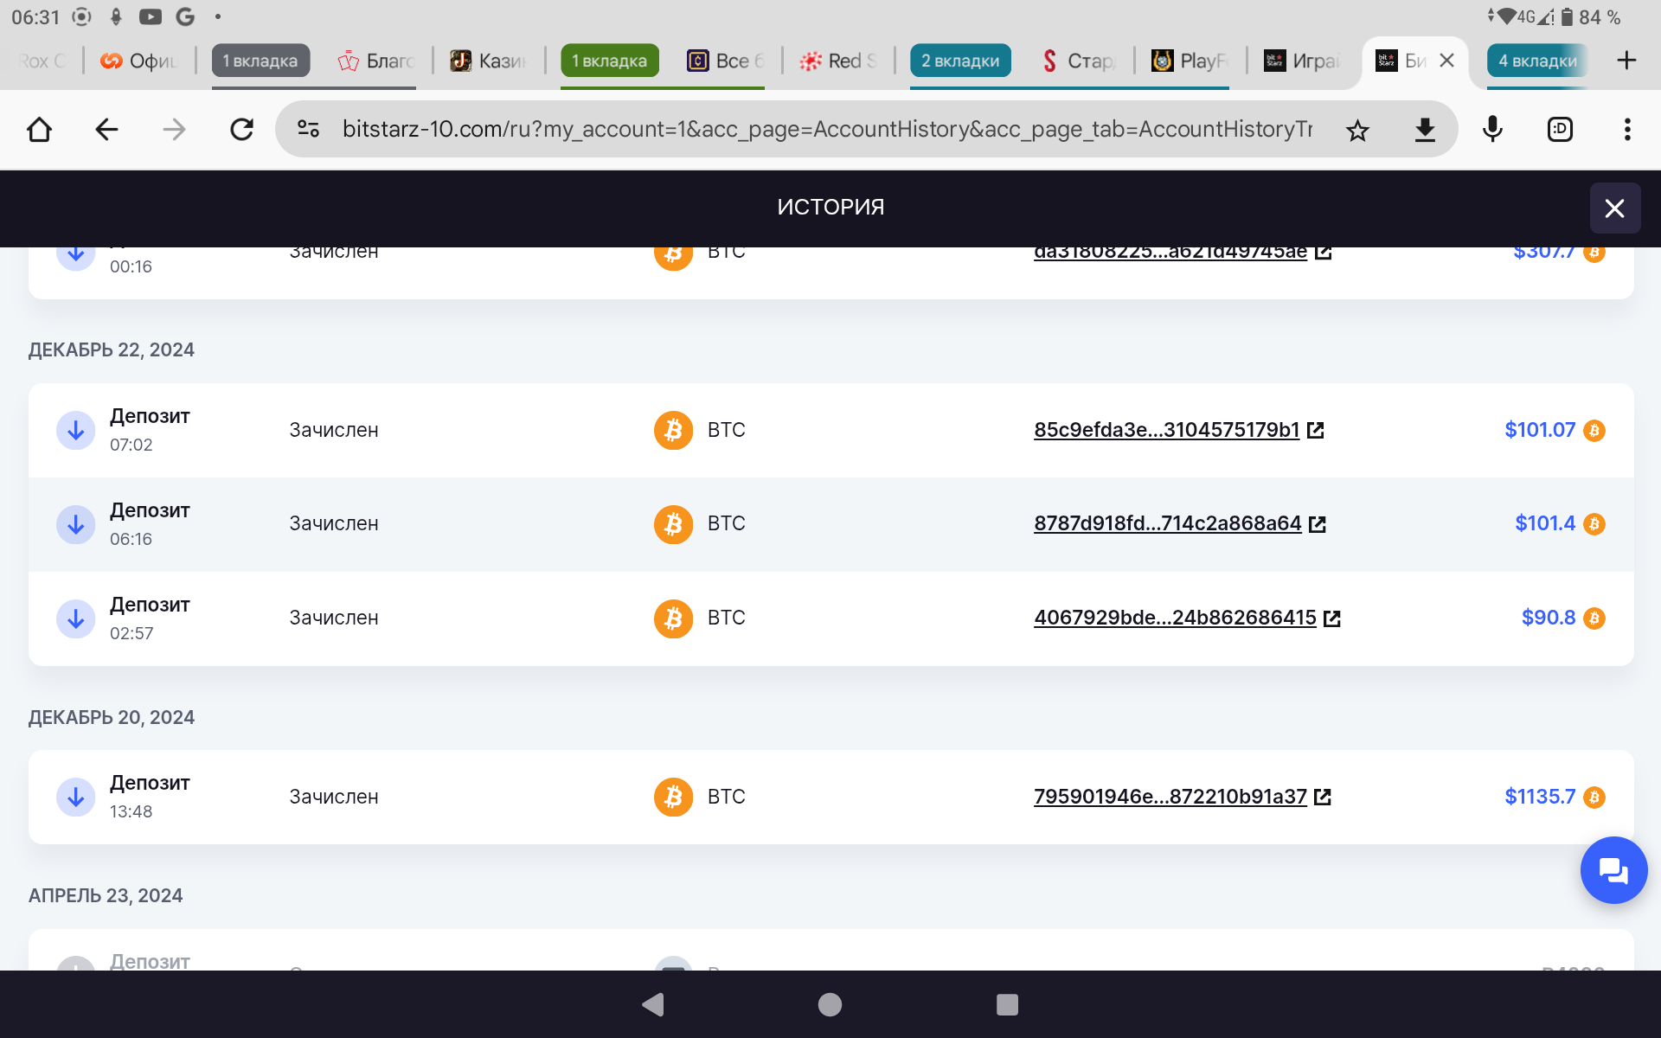Image resolution: width=1661 pixels, height=1038 pixels.
Task: Open site settings icon in address bar
Action: (x=309, y=130)
